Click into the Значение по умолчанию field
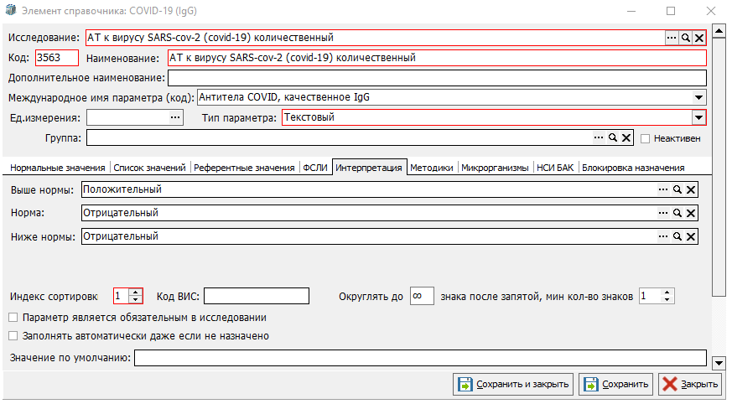This screenshot has height=404, width=732. pyautogui.click(x=419, y=359)
